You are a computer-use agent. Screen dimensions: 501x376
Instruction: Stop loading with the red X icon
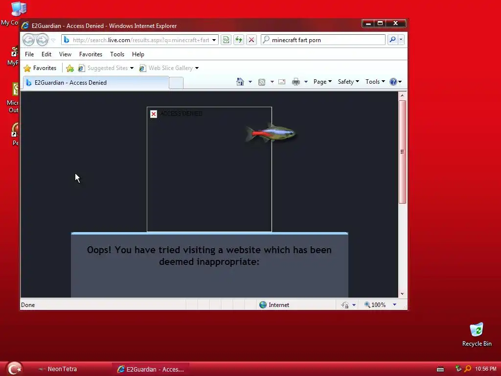pyautogui.click(x=251, y=40)
